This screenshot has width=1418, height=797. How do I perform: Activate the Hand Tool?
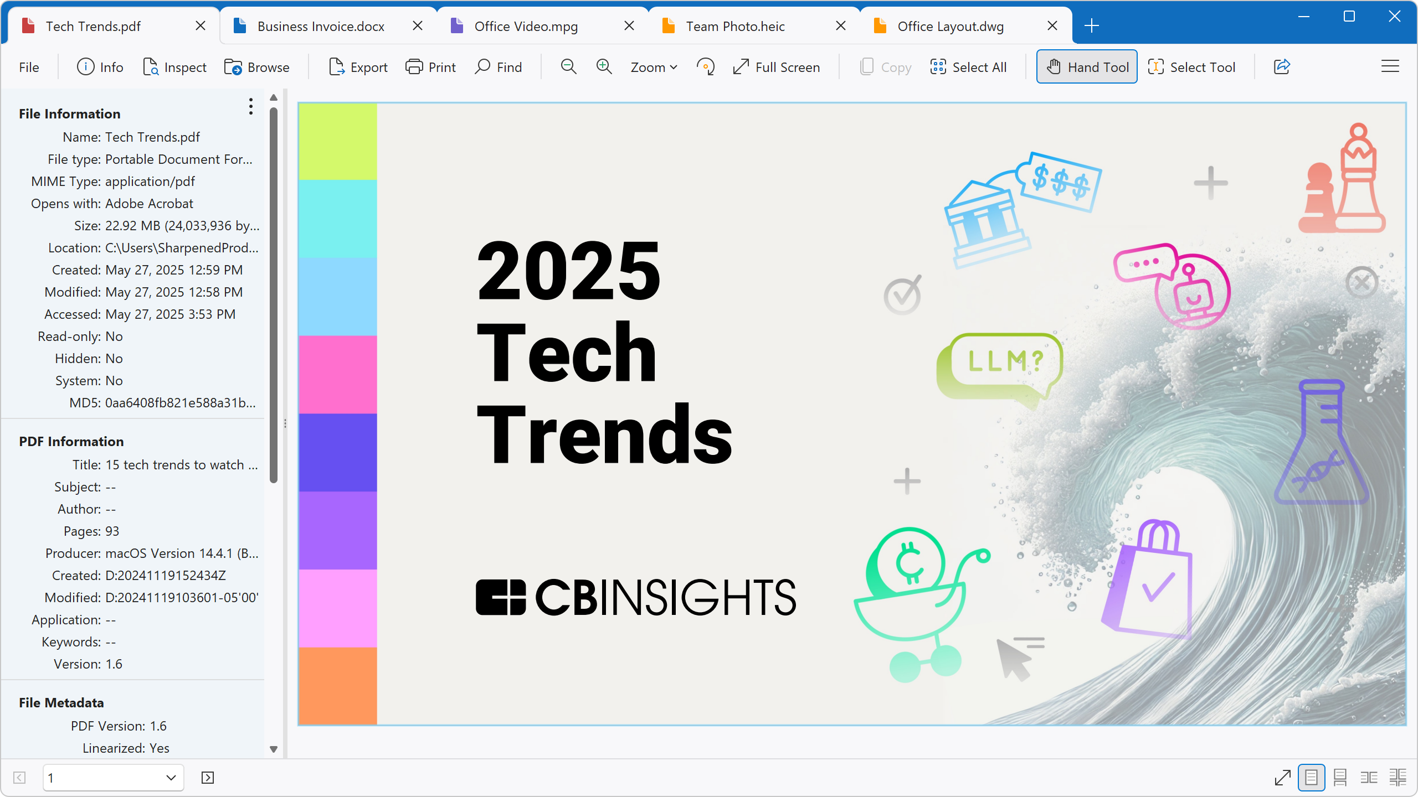1087,67
